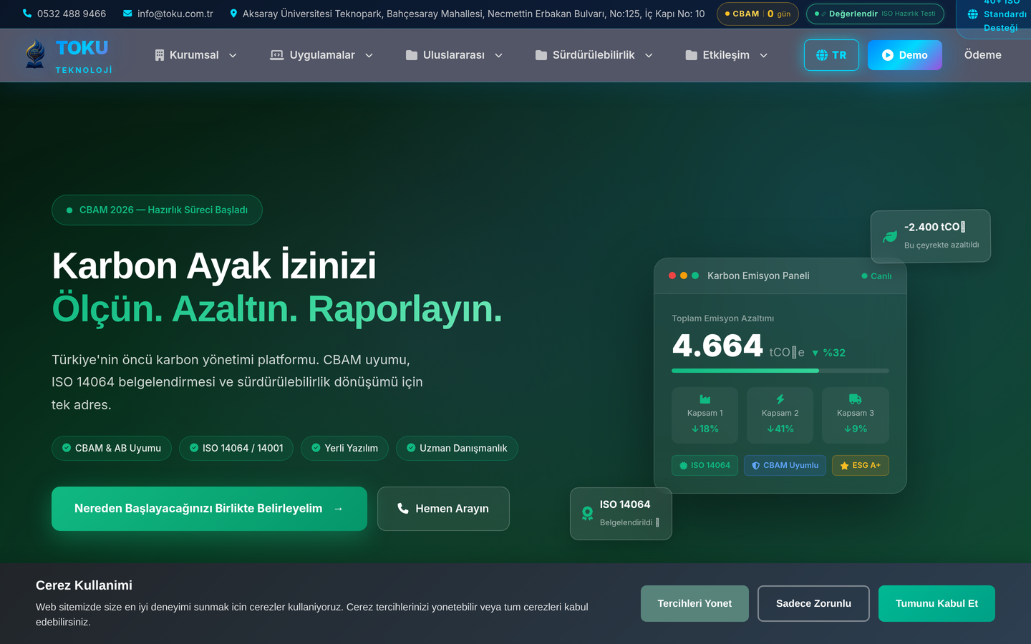This screenshot has height=644, width=1031.
Task: Click the CBAM 2026 Hazırlık Süreci Başladı badge
Action: coord(157,210)
